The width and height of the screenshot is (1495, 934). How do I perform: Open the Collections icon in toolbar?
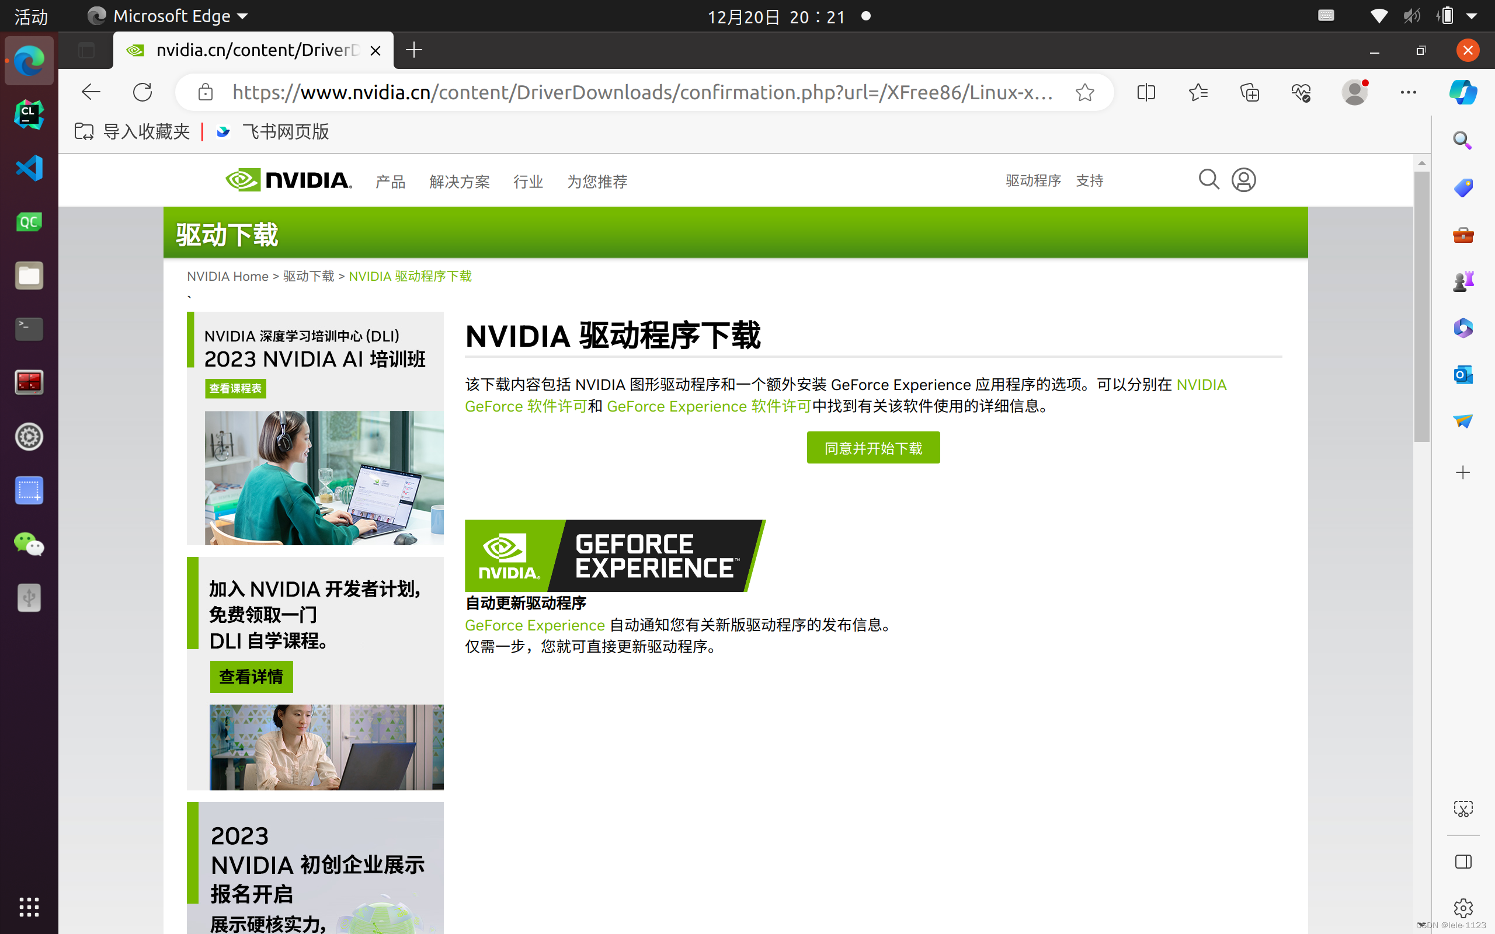click(1249, 93)
